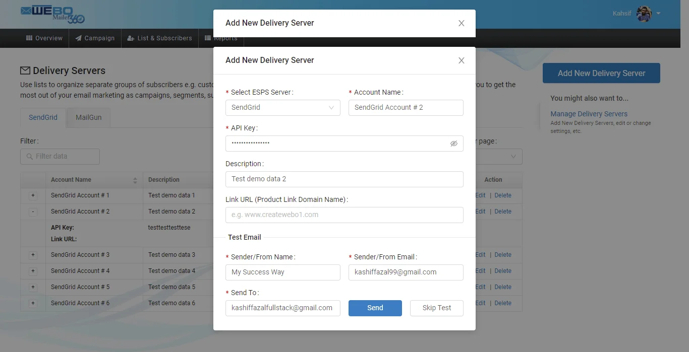Screen dimensions: 689x352
Task: Switch to the MailGun tab
Action: pyautogui.click(x=88, y=117)
